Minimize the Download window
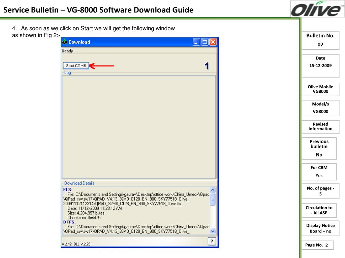 tap(196, 42)
